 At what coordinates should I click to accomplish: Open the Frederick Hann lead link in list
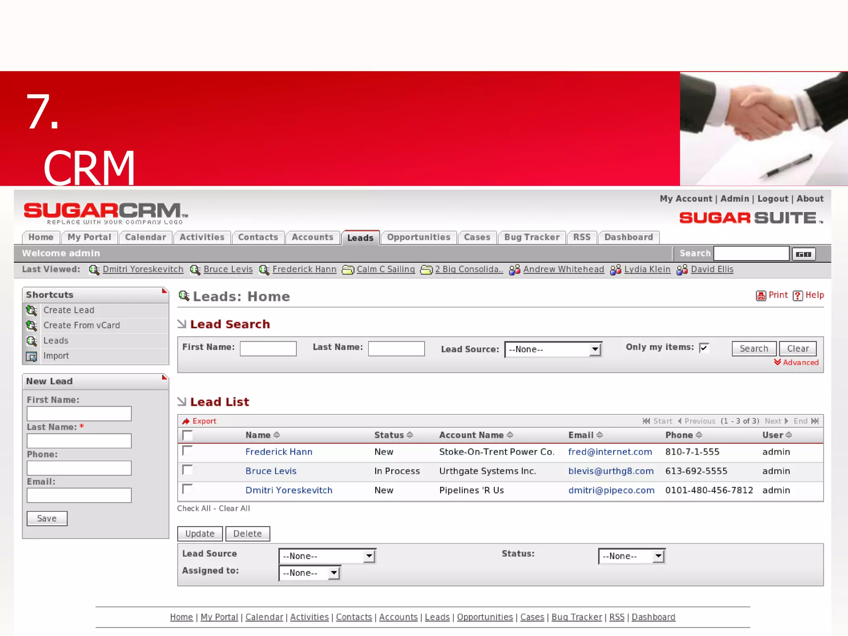[279, 452]
